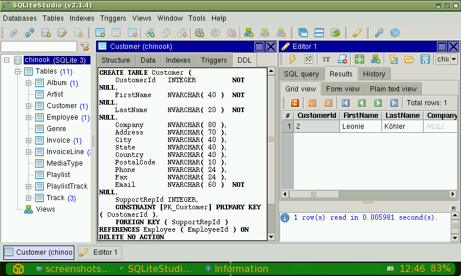The height and width of the screenshot is (276, 461).
Task: Expand the Track table node
Action: [x=28, y=198]
